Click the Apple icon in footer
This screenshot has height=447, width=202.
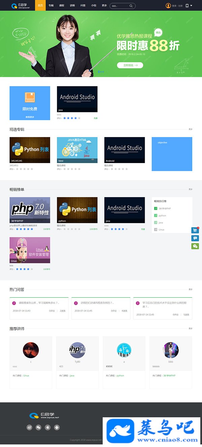(48, 427)
